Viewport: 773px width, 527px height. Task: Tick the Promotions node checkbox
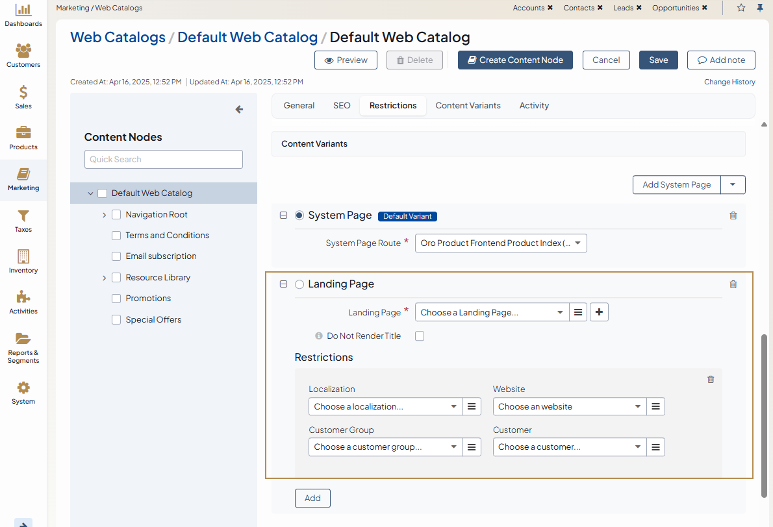point(116,299)
